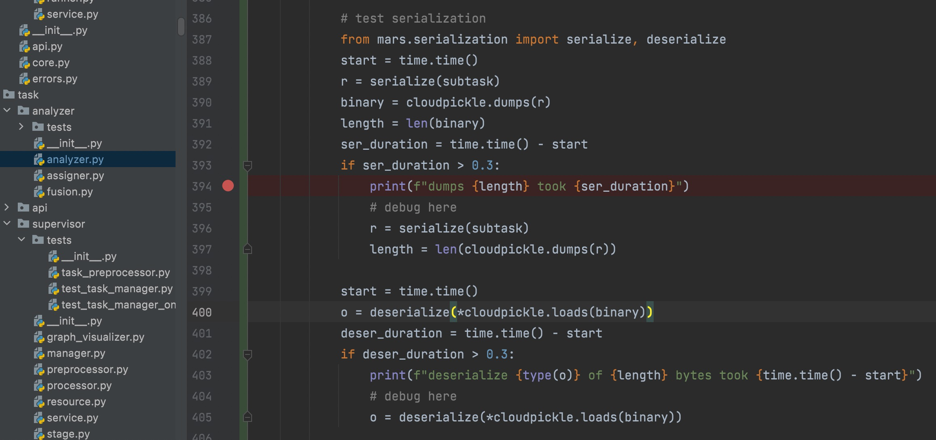The height and width of the screenshot is (440, 936).
Task: Click the Python icon beside stage.py
Action: (x=39, y=434)
